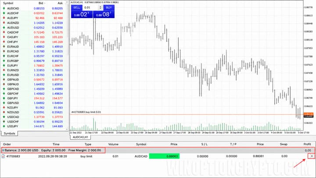The height and width of the screenshot is (178, 316).
Task: Click the SELL button on chart
Action: [77, 7]
